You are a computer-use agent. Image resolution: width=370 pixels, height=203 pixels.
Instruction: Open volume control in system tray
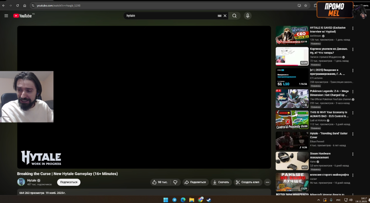(351, 200)
